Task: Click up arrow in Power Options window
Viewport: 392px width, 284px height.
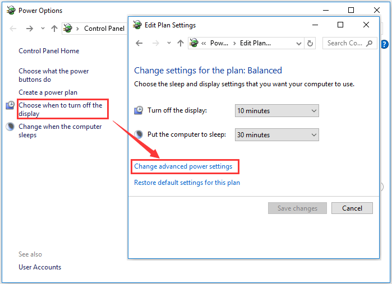Action: point(54,29)
